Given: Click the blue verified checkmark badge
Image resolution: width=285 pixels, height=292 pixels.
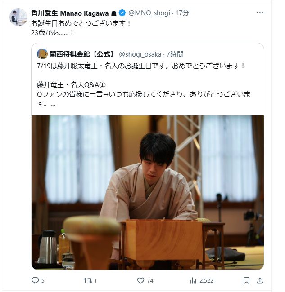Looking at the screenshot, I should [122, 13].
